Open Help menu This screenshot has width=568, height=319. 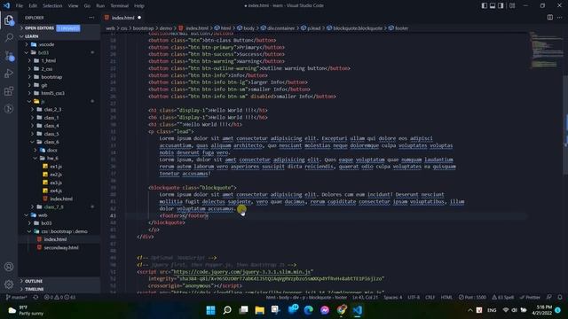(139, 6)
